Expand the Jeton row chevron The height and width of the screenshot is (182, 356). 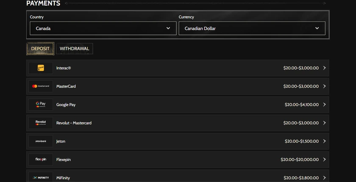coord(325,141)
